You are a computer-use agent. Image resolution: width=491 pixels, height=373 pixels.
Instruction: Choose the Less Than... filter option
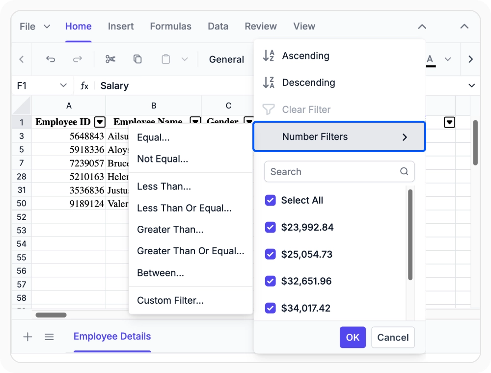pos(191,186)
